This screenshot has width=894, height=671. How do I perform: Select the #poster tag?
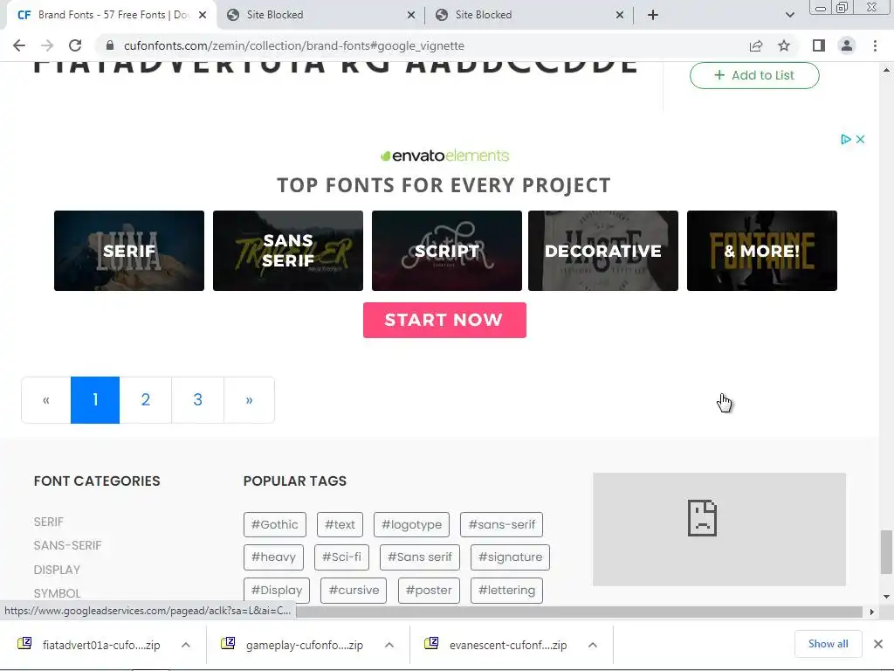click(x=429, y=590)
